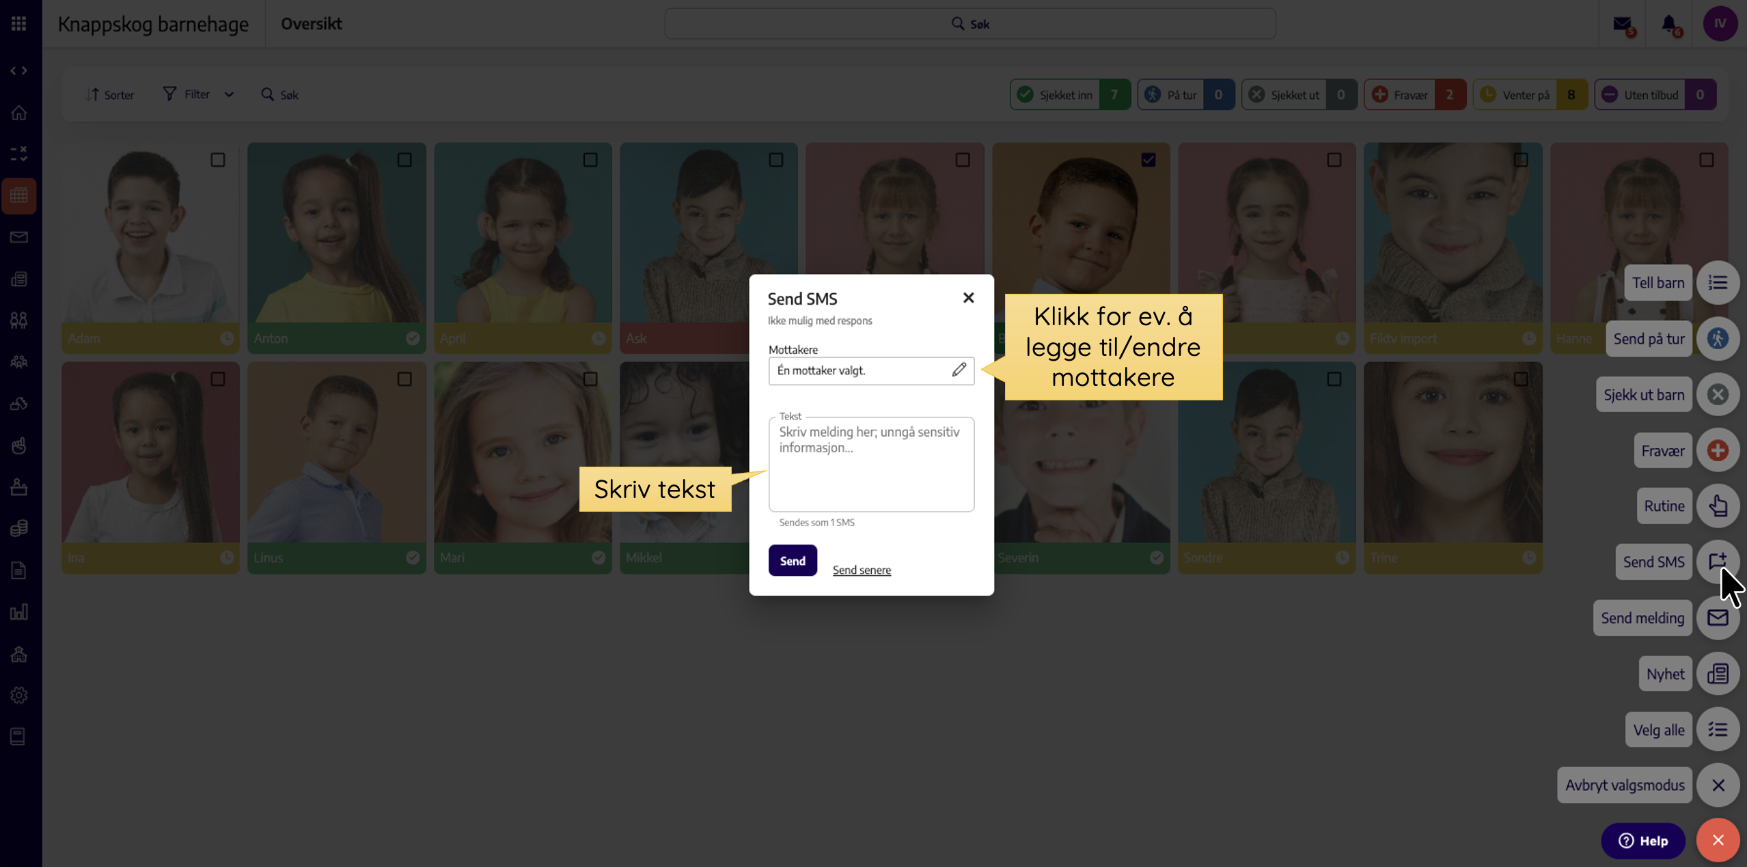The width and height of the screenshot is (1747, 867).
Task: Click the Velg alle checklist icon
Action: pyautogui.click(x=1718, y=730)
